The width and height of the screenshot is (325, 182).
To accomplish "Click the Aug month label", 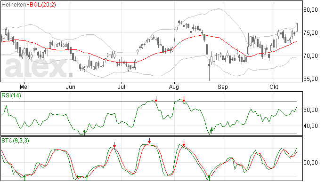I will pyautogui.click(x=174, y=87).
